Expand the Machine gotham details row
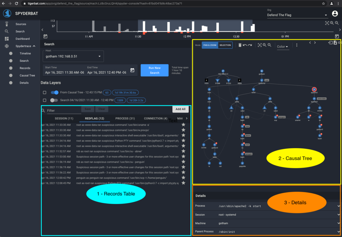Image resolution: width=342 pixels, height=237 pixels. pyautogui.click(x=339, y=223)
